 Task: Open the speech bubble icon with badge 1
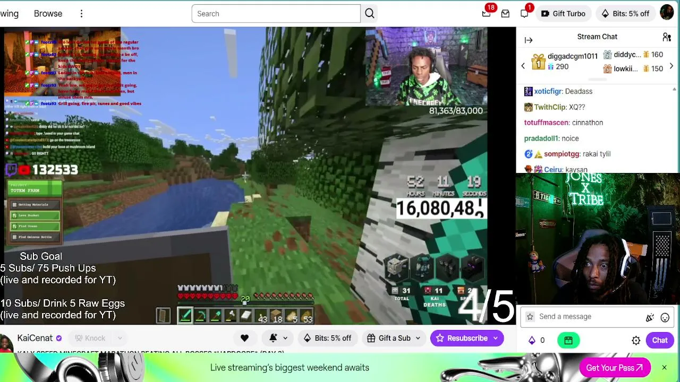[x=525, y=13]
